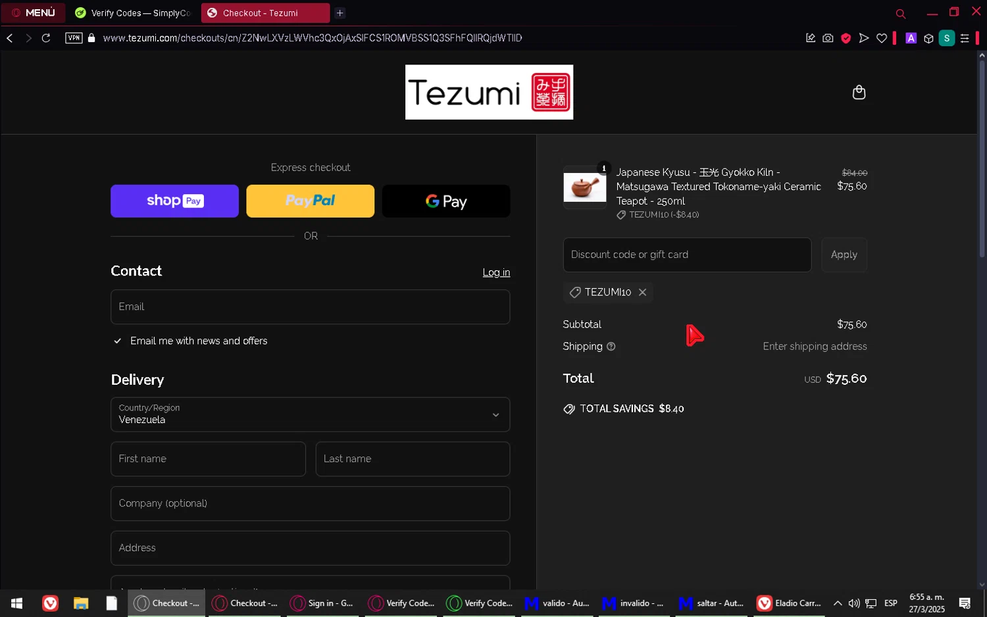This screenshot has width=987, height=617.
Task: Toggle the VPN badge in address bar
Action: point(74,38)
